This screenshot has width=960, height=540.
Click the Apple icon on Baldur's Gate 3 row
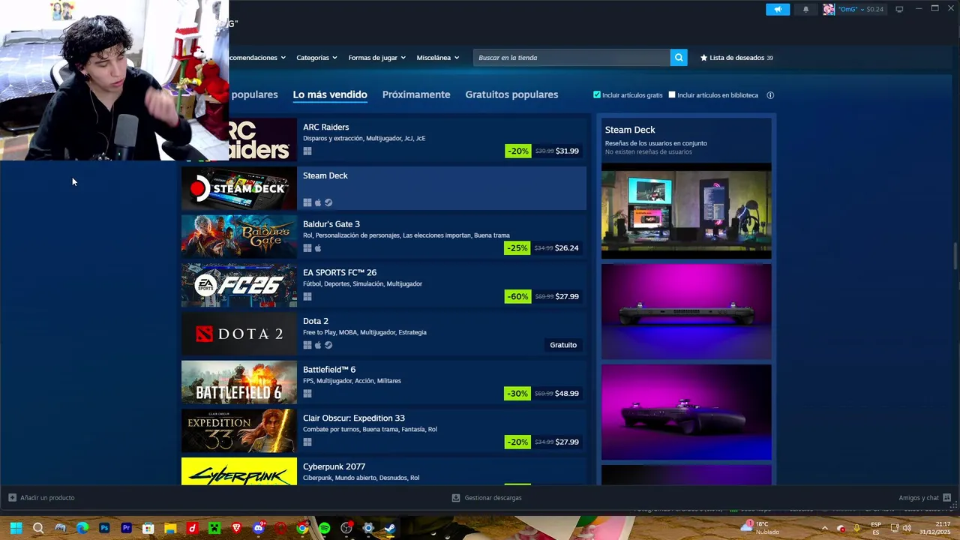[x=318, y=248]
